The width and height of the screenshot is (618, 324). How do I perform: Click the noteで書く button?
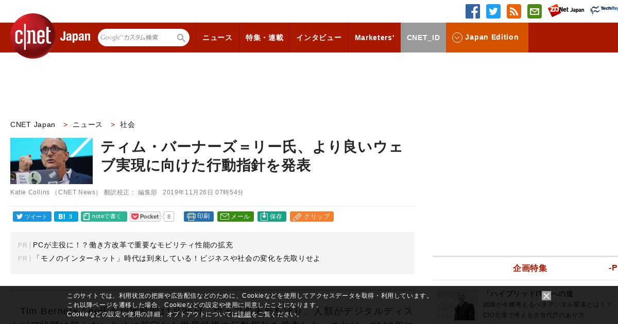pos(104,217)
